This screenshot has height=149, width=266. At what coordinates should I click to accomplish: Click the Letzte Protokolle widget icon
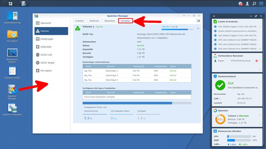point(215,22)
